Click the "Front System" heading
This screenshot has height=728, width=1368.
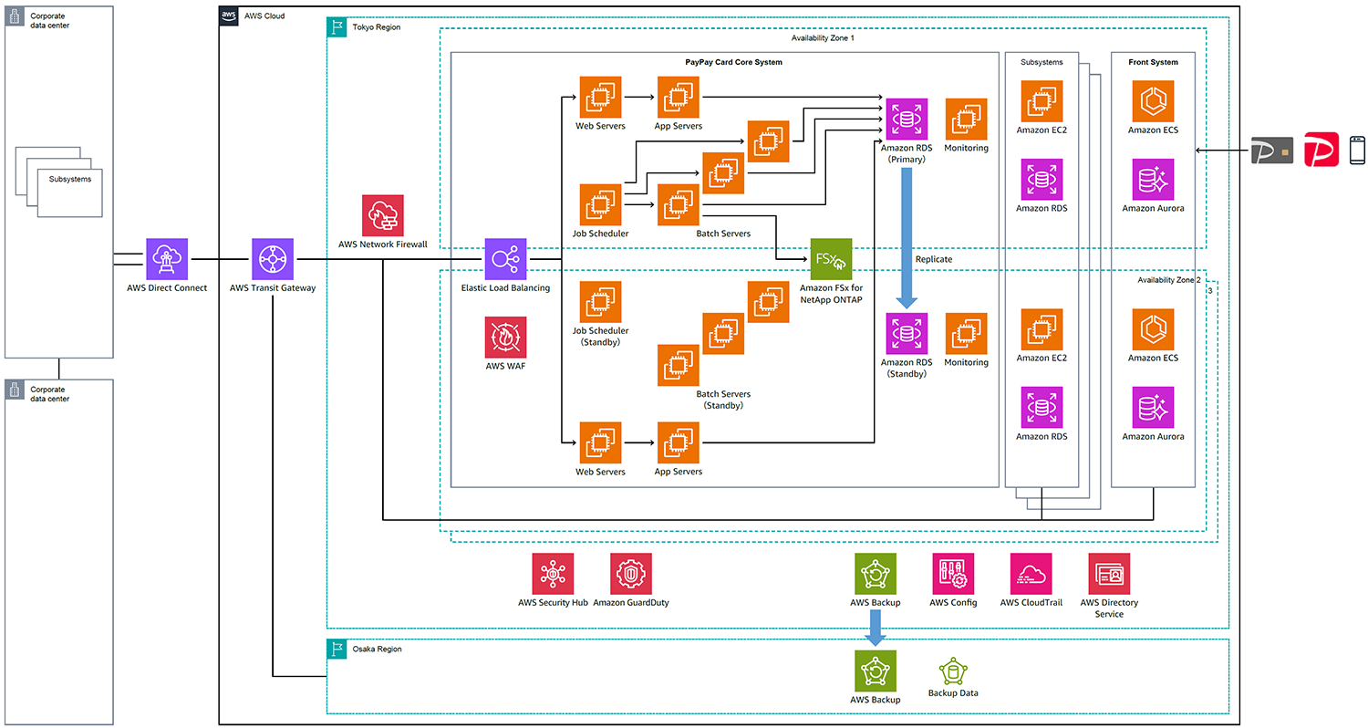coord(1153,62)
